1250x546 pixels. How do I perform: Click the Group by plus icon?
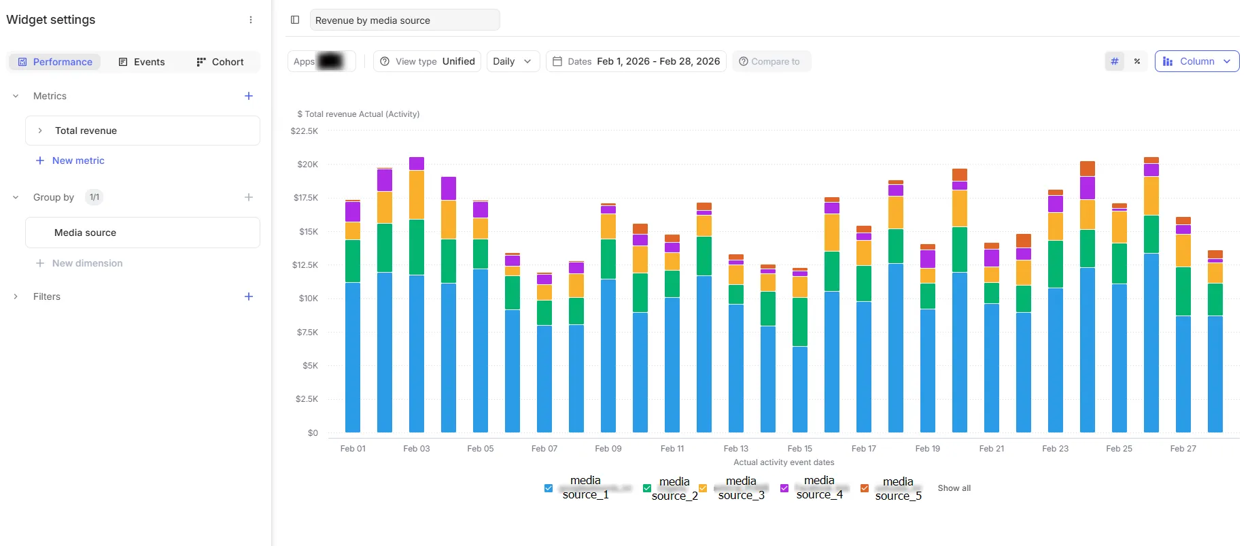click(x=249, y=197)
